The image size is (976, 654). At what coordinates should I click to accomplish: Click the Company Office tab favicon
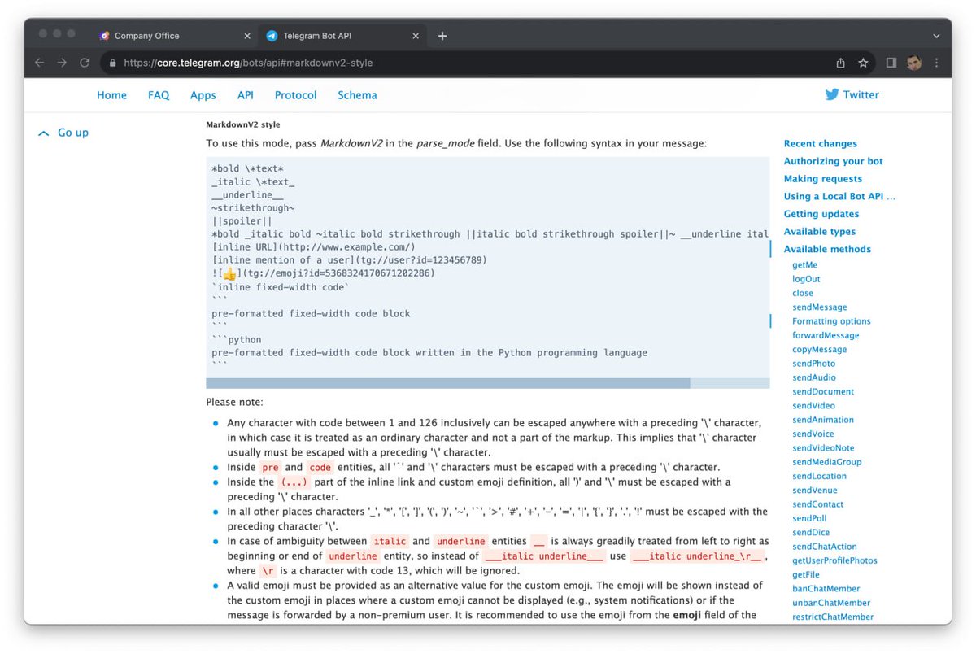point(104,36)
